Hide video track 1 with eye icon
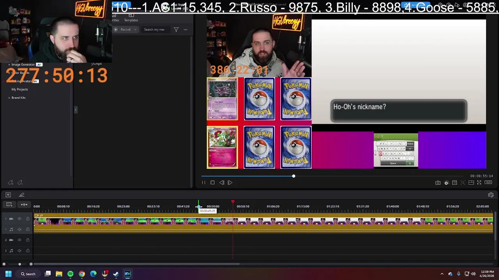The height and width of the screenshot is (280, 499). tap(19, 219)
